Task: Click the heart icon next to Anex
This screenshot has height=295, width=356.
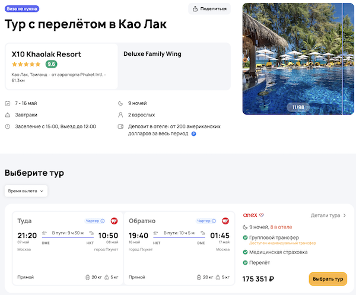Action: pyautogui.click(x=262, y=215)
